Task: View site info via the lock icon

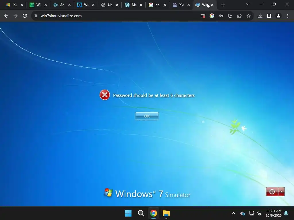Action: [36, 16]
